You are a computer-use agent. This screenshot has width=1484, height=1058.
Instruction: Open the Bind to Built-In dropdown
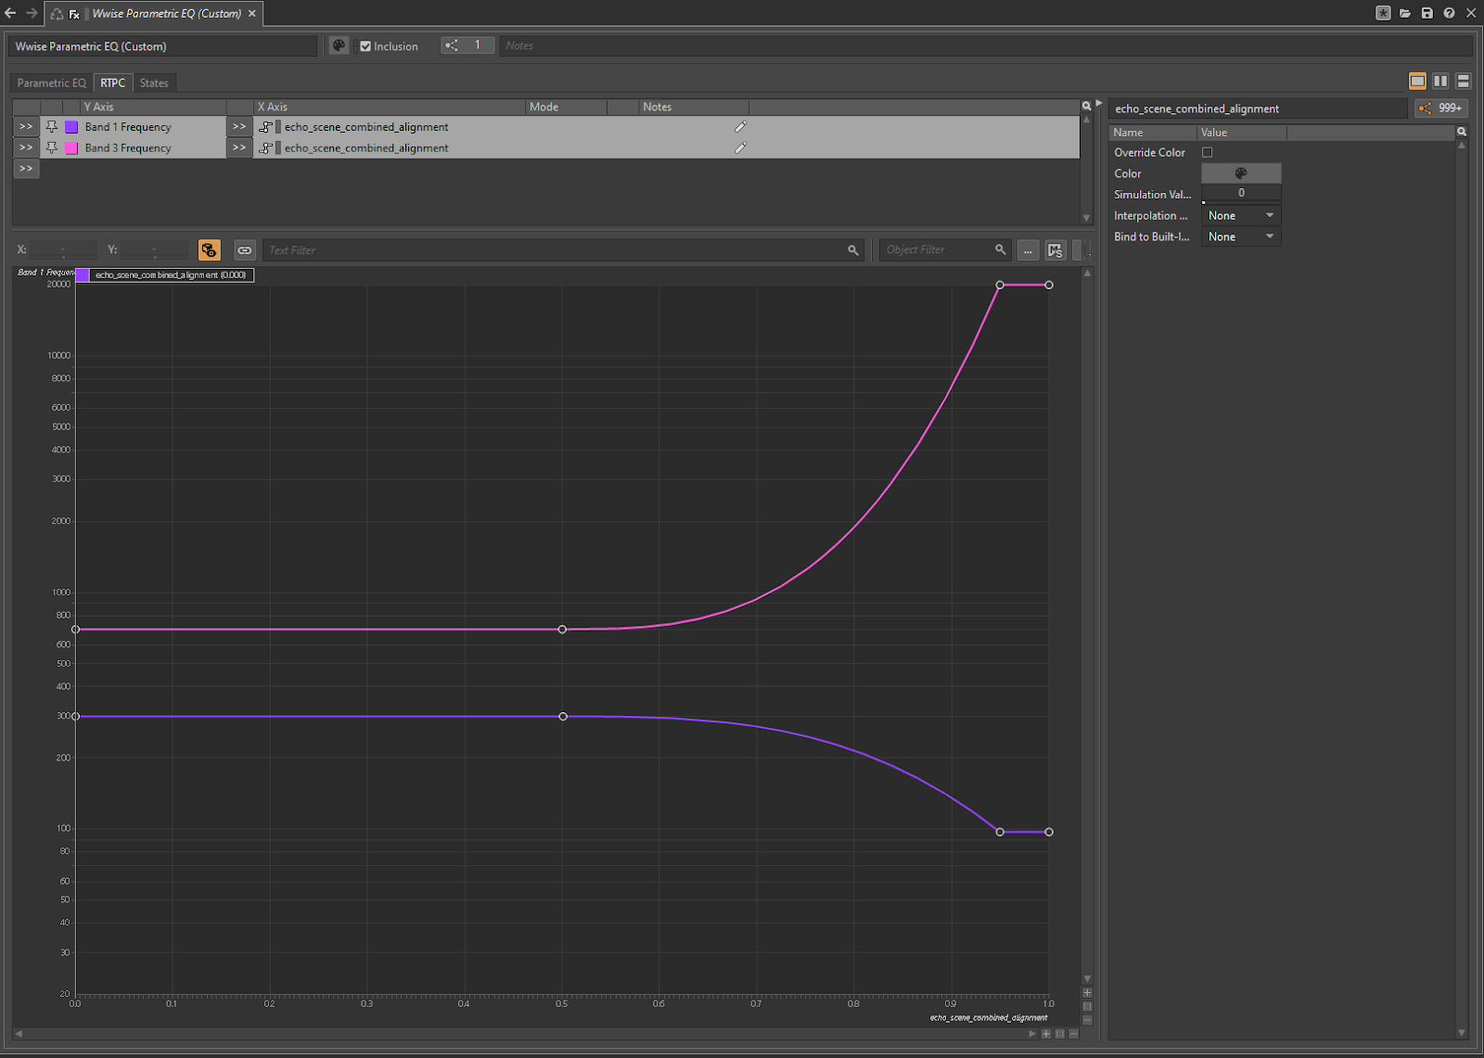point(1240,236)
